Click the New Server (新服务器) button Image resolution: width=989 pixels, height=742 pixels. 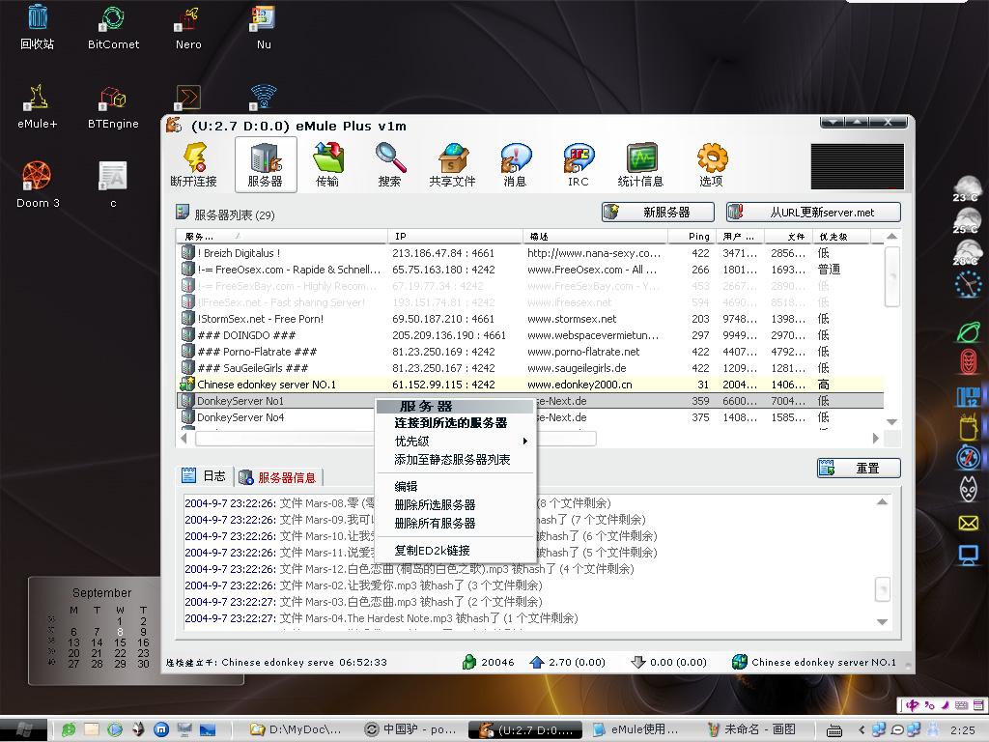pyautogui.click(x=658, y=213)
